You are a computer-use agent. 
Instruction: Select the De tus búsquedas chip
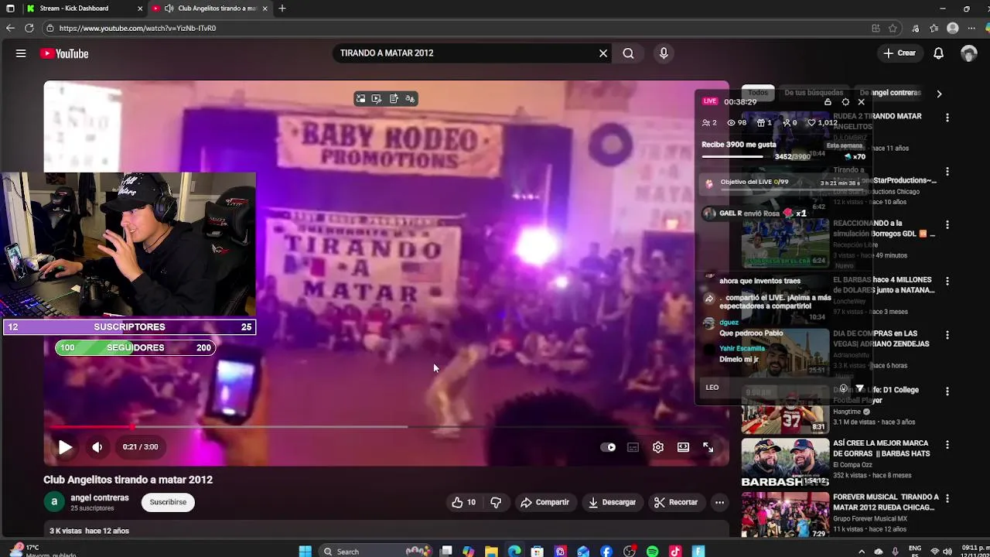click(x=814, y=93)
